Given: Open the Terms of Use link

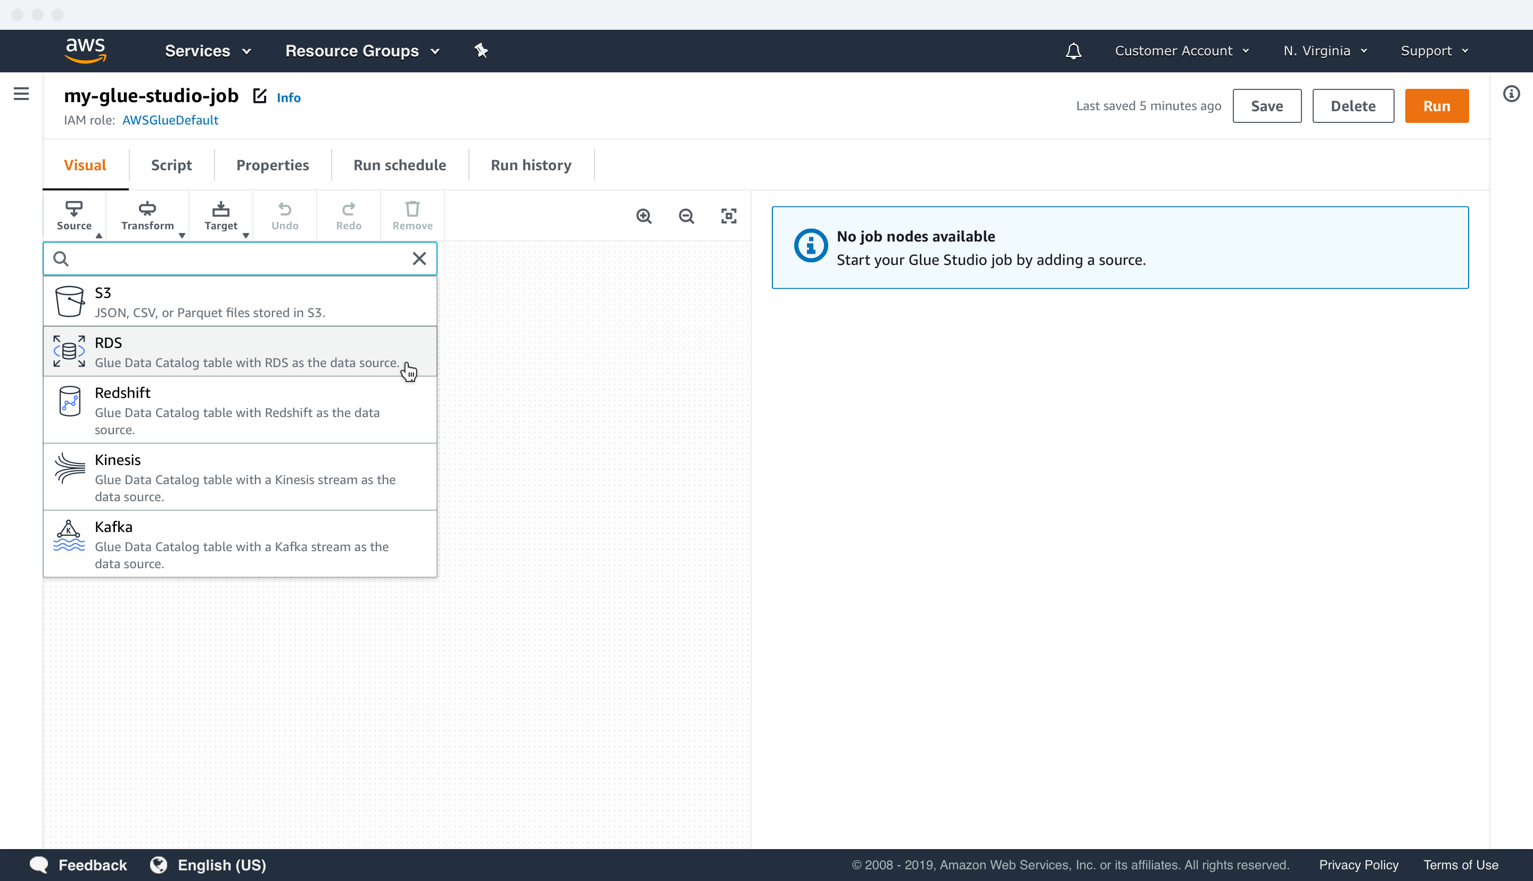Looking at the screenshot, I should click(x=1461, y=865).
